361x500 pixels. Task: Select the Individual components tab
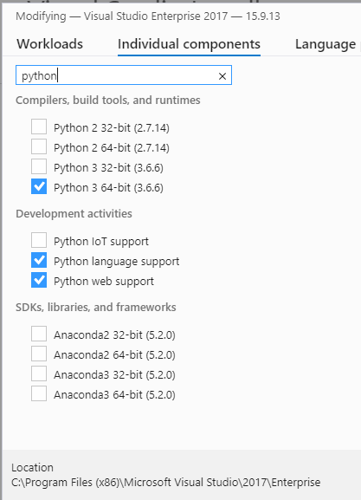pos(189,44)
